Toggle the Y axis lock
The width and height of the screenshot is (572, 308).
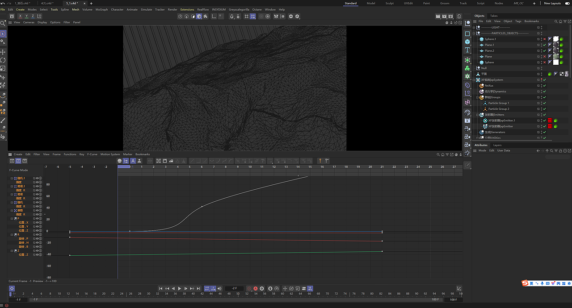[26, 16]
